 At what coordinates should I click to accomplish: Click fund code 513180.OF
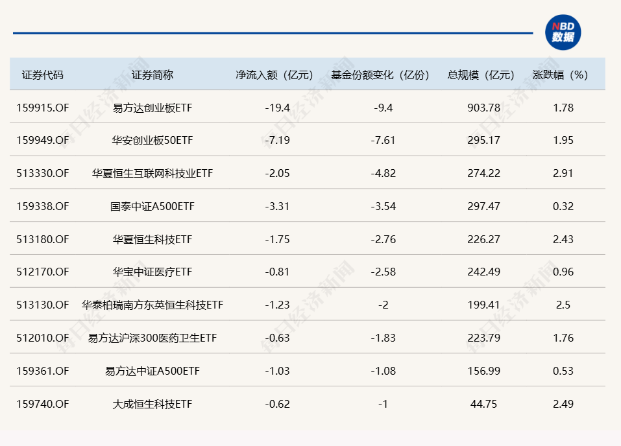[43, 240]
